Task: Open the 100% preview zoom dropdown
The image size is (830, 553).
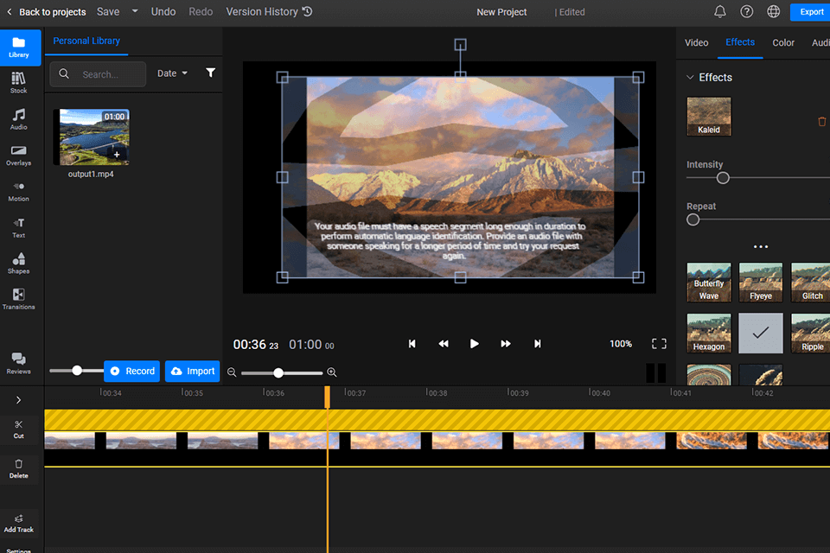Action: (x=621, y=344)
